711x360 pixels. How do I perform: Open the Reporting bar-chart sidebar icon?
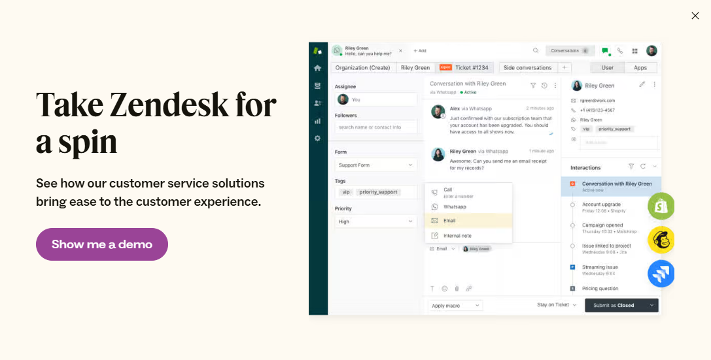[x=317, y=121]
